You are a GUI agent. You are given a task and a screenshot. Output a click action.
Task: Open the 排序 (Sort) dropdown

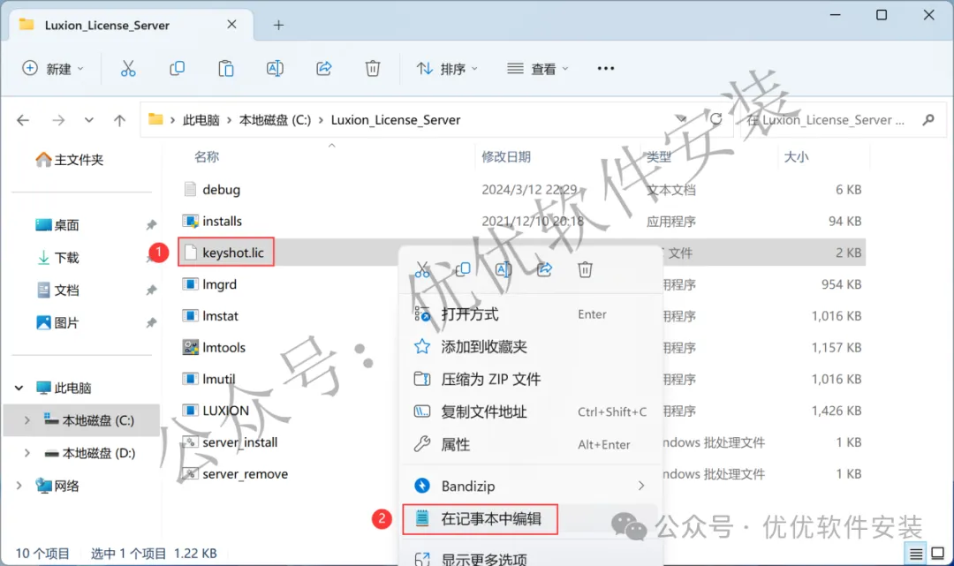(447, 69)
